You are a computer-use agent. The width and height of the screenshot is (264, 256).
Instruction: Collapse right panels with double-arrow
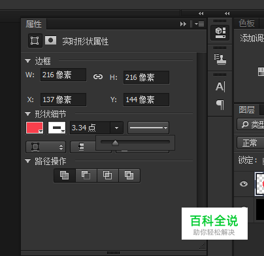tap(227, 14)
